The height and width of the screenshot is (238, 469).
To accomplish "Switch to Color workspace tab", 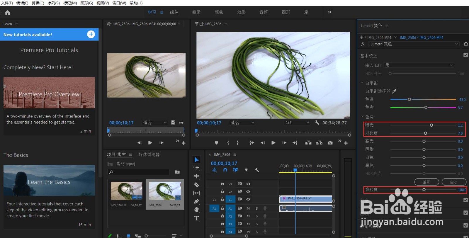I will (x=219, y=12).
